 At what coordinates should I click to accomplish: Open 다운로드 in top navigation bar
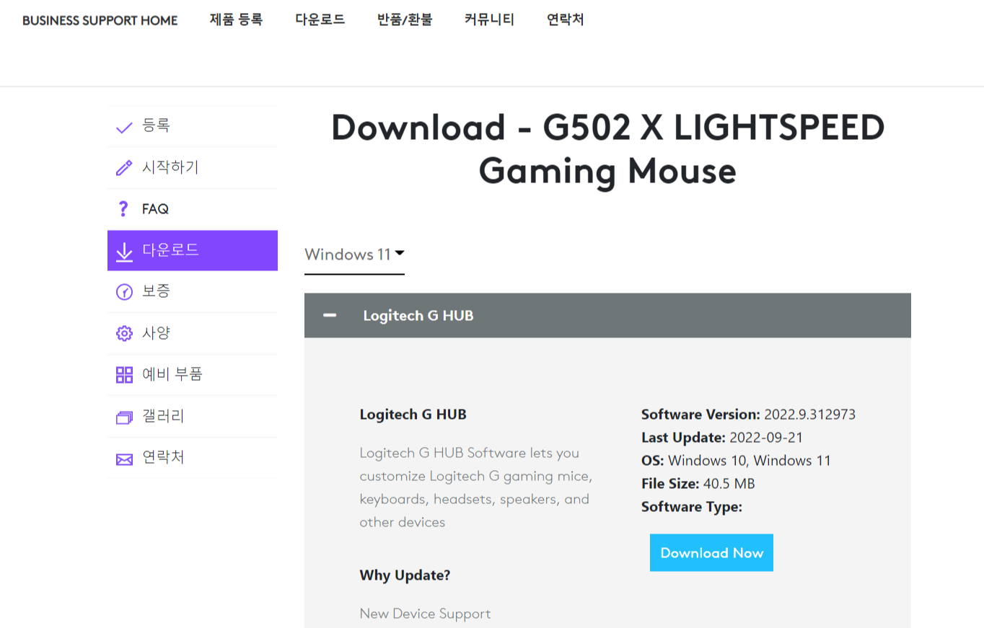(x=320, y=19)
